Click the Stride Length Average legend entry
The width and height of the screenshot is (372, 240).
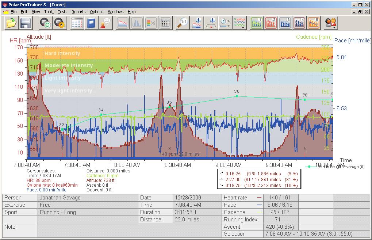335,167
